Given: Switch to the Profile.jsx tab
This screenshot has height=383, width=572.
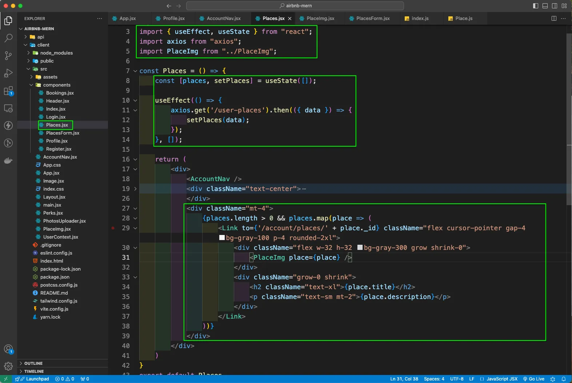Looking at the screenshot, I should point(174,19).
